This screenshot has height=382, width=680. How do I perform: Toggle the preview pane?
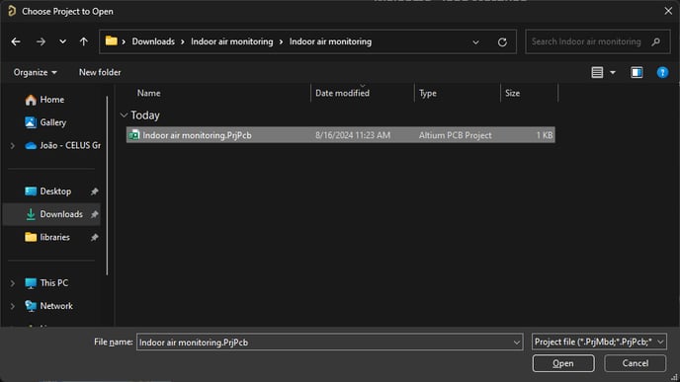coord(637,72)
